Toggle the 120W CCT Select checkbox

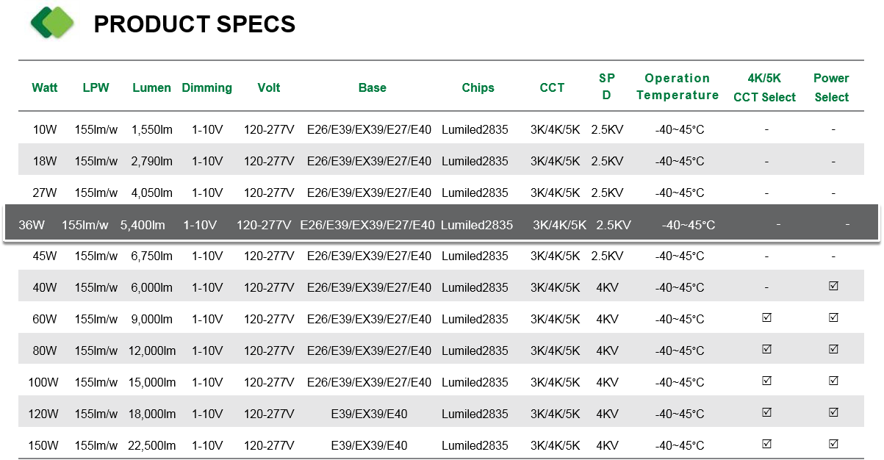click(x=766, y=413)
